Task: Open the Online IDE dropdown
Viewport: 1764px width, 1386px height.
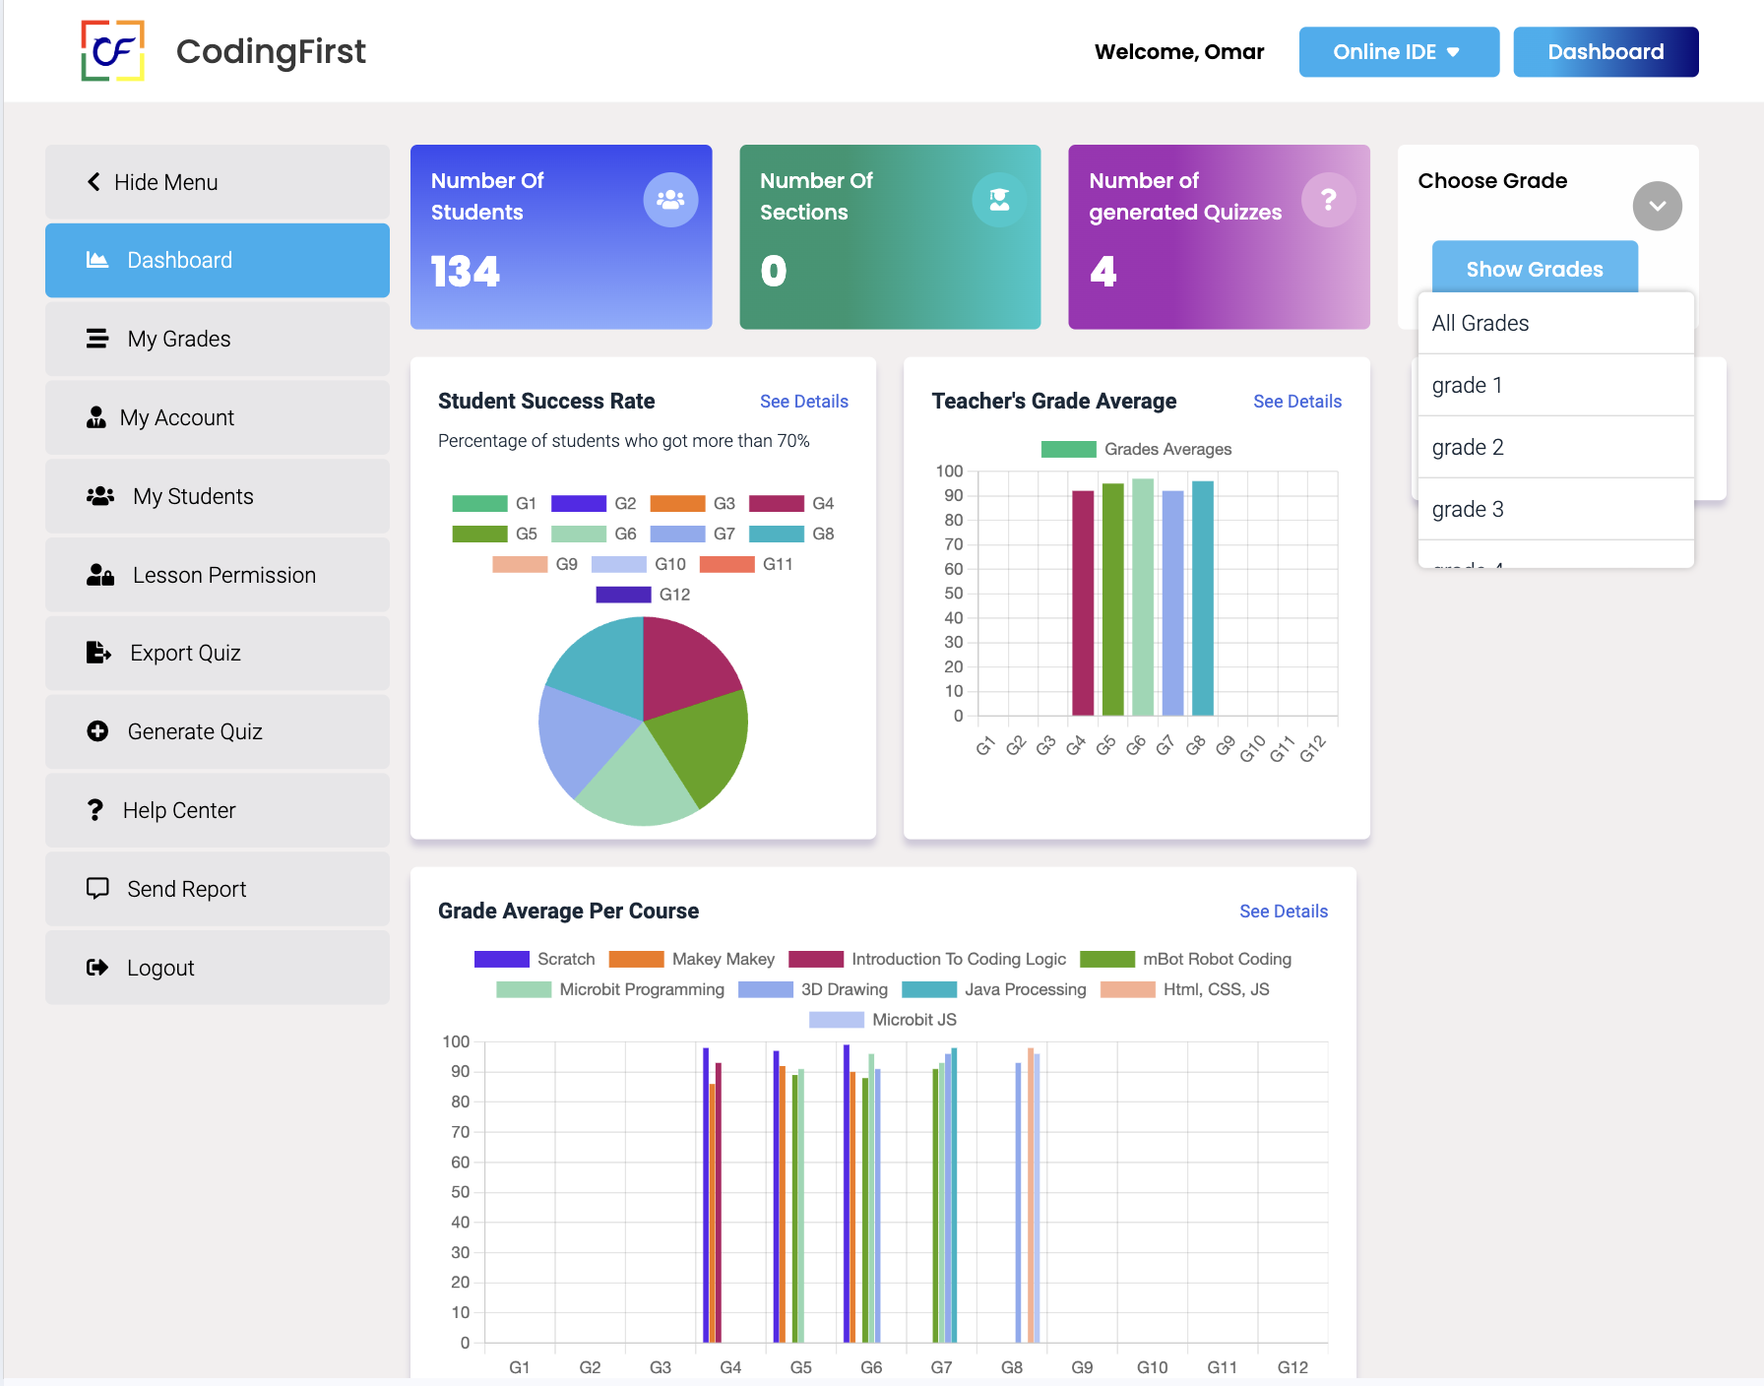Action: coord(1398,52)
